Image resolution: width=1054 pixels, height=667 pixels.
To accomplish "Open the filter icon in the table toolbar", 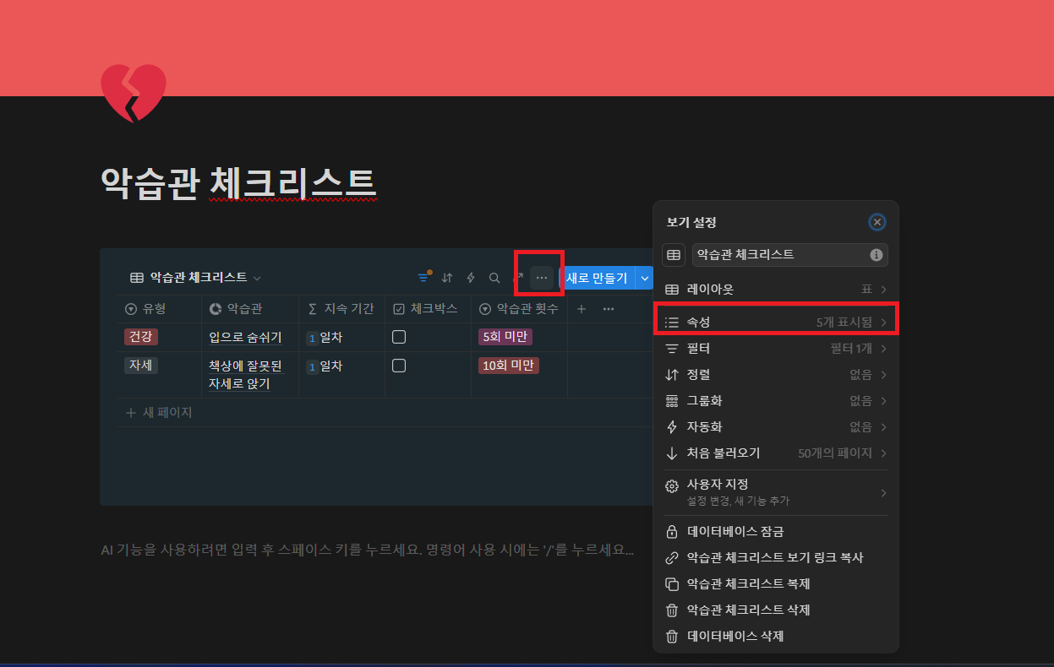I will coord(423,277).
